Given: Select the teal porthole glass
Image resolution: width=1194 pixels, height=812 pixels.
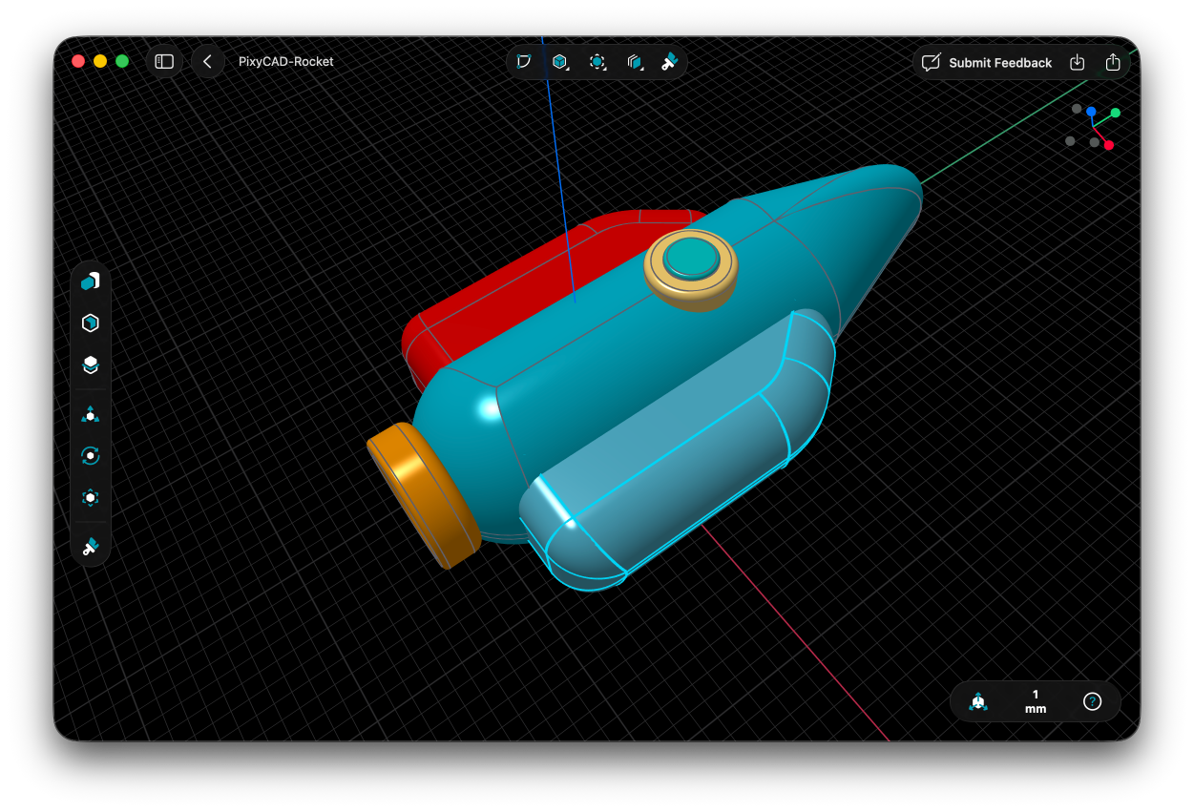Looking at the screenshot, I should pyautogui.click(x=692, y=259).
